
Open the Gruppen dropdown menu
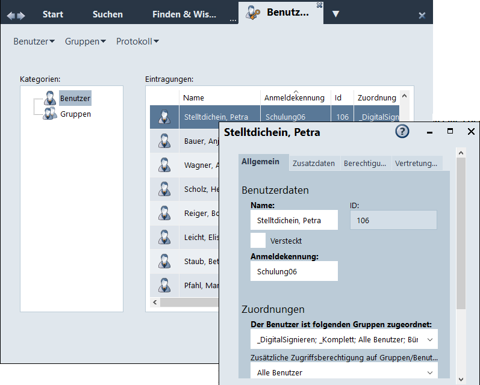point(85,42)
